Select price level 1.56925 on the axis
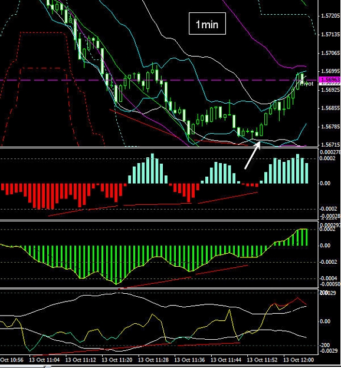 click(x=330, y=89)
